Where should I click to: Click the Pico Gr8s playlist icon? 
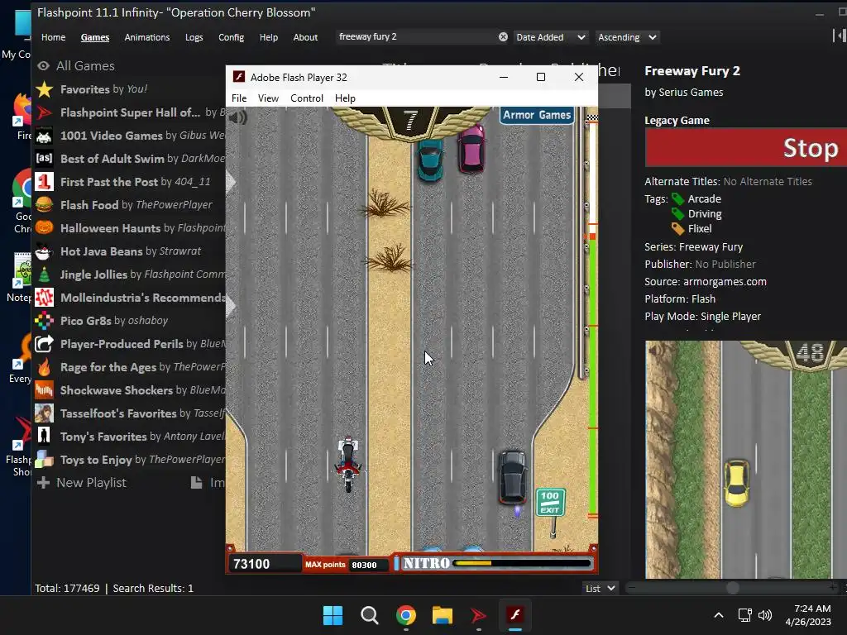[x=45, y=321]
